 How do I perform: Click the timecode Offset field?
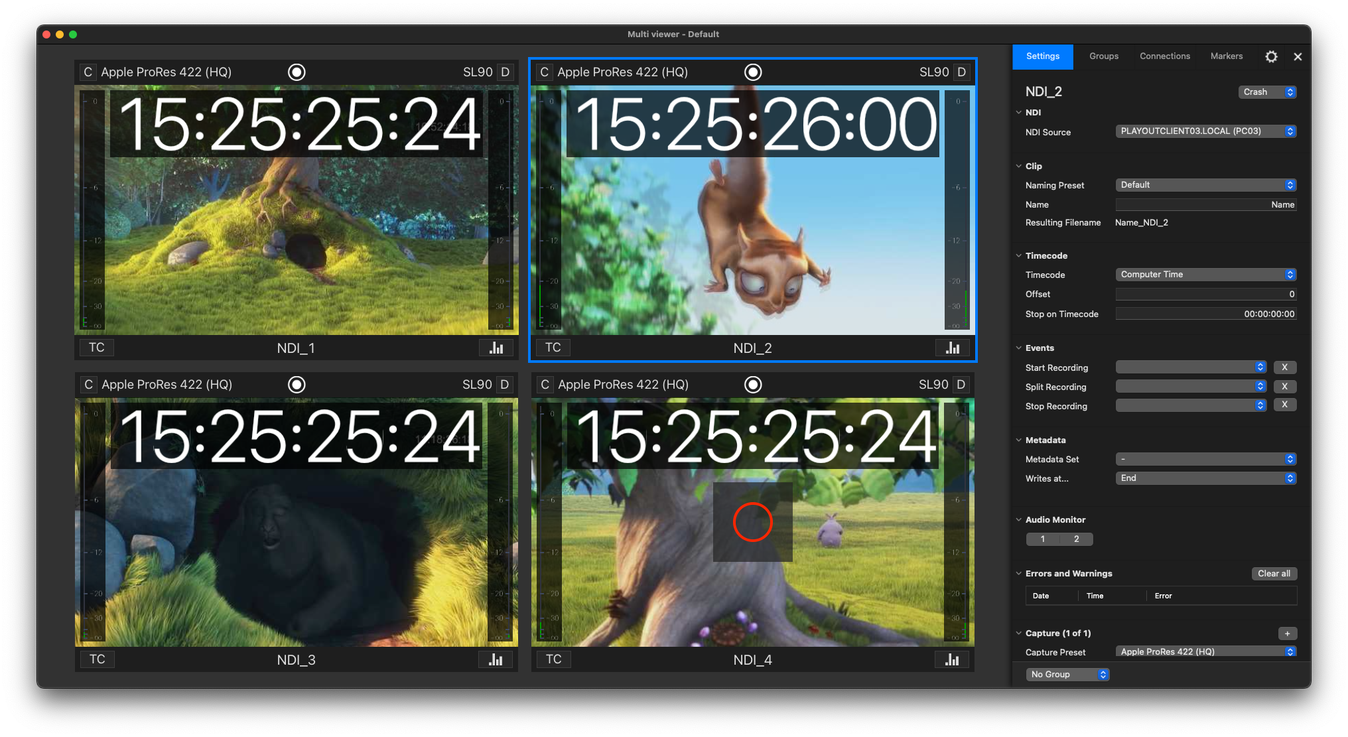point(1206,295)
